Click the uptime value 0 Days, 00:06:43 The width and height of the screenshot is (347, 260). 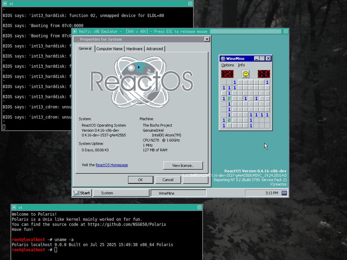95,150
